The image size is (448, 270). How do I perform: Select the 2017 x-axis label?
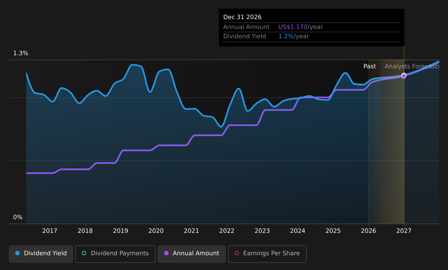tap(50, 231)
